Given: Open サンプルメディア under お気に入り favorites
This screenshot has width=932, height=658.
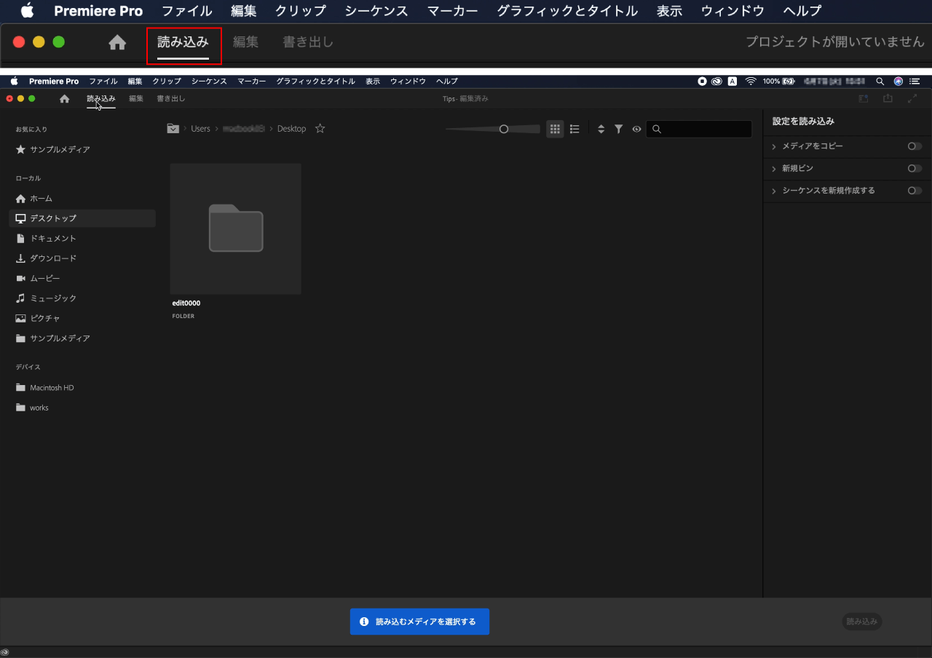Looking at the screenshot, I should pos(52,149).
